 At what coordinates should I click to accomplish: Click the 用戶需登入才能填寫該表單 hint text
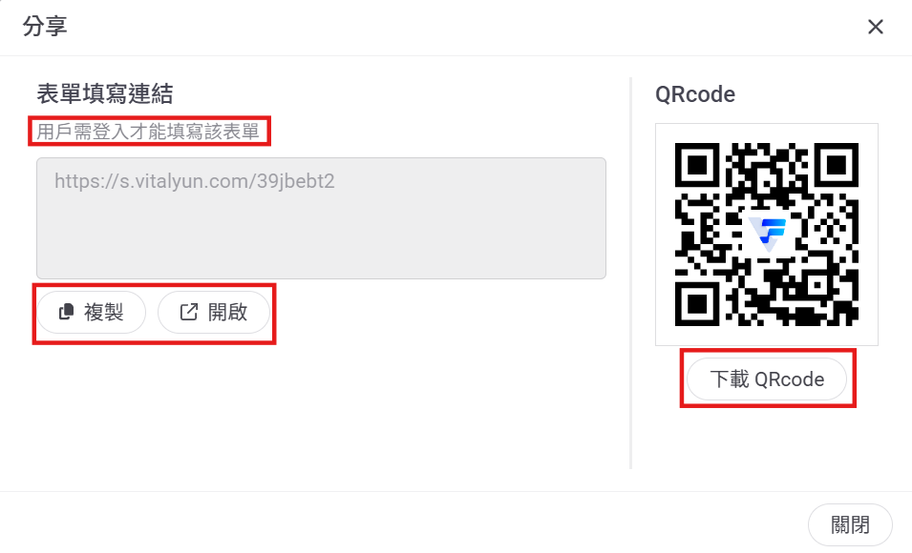(148, 132)
